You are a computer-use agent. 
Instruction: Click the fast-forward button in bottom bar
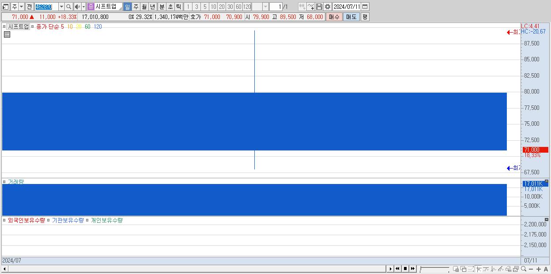coord(413,269)
